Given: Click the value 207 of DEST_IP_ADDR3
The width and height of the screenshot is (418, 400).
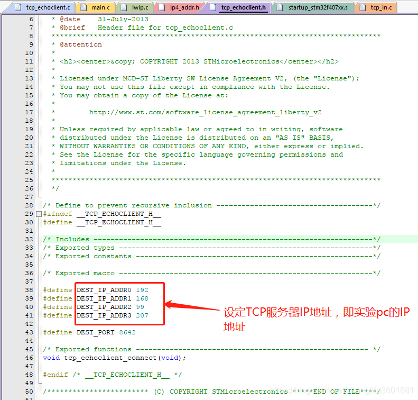Looking at the screenshot, I should [142, 316].
